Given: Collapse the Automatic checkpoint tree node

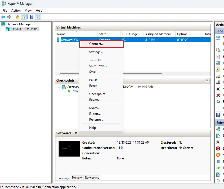Looking at the screenshot, I should click(x=59, y=87).
